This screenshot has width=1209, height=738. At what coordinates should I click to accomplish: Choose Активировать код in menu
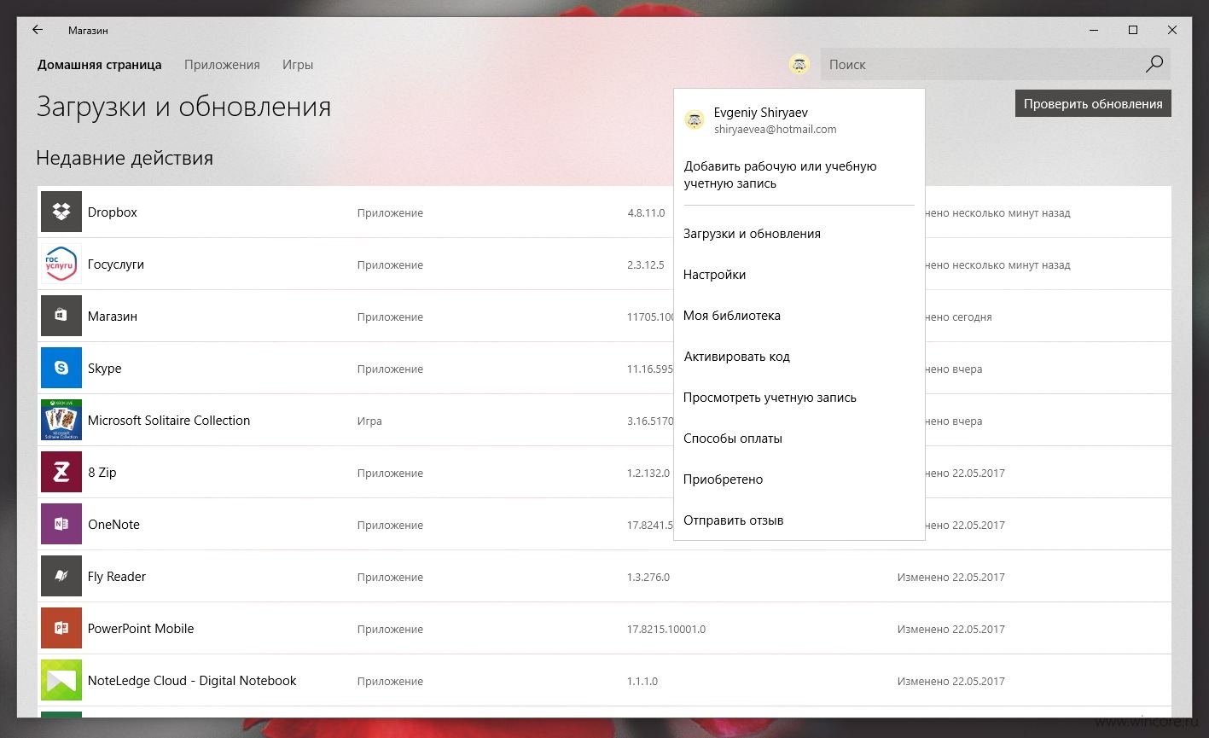pos(736,357)
